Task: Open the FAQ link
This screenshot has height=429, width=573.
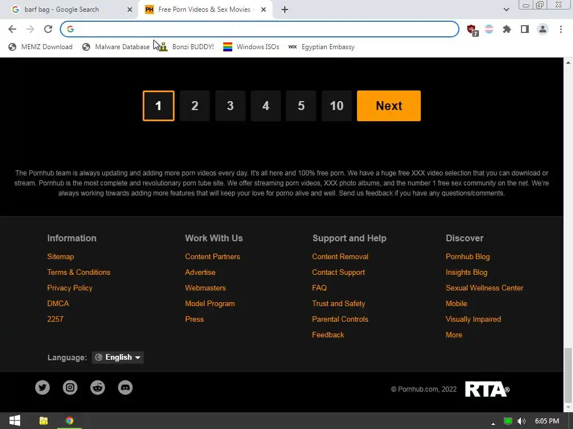Action: (320, 288)
